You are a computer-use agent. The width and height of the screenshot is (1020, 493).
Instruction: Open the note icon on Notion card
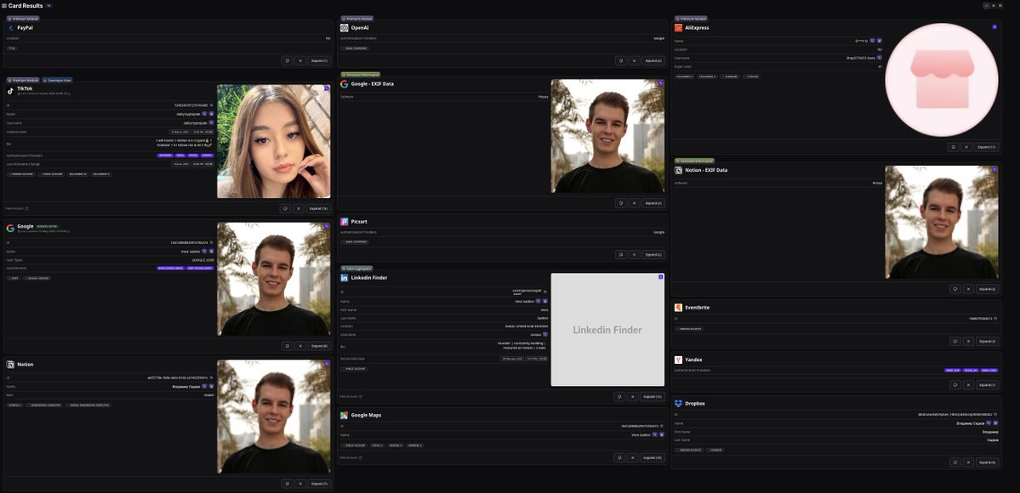[287, 484]
